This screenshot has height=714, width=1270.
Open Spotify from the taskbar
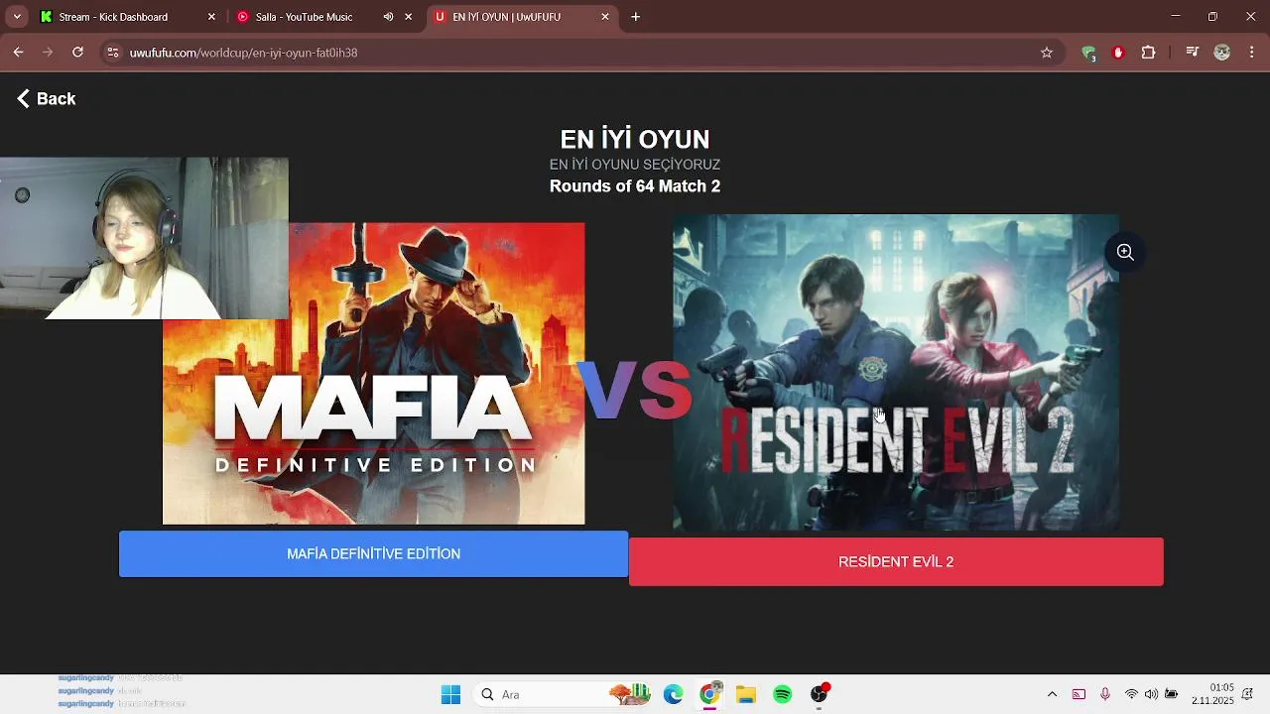click(x=783, y=694)
